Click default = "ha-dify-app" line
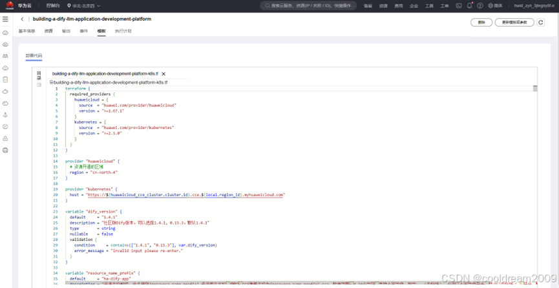Viewport: 559px width, 288px height. pos(101,278)
